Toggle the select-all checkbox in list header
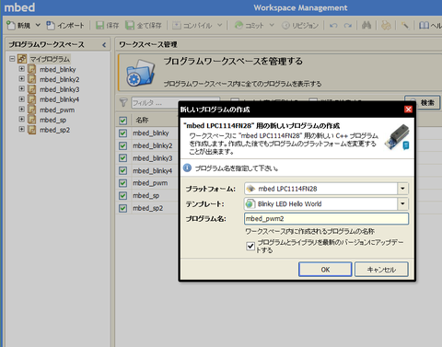Image resolution: width=442 pixels, height=347 pixels. click(123, 121)
